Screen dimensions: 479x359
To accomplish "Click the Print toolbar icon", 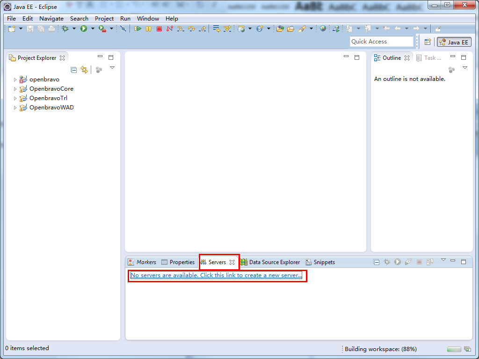I will [x=51, y=29].
